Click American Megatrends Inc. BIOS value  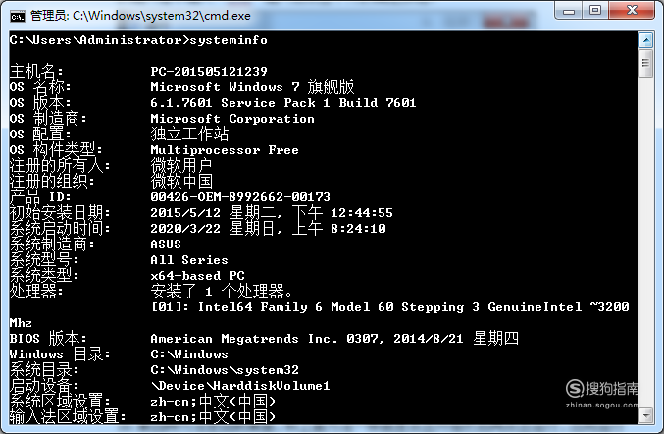pyautogui.click(x=334, y=338)
